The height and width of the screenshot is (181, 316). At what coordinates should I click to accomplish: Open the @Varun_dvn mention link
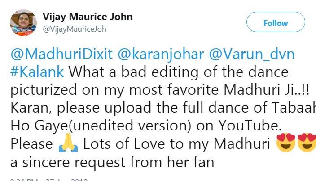[x=250, y=55]
